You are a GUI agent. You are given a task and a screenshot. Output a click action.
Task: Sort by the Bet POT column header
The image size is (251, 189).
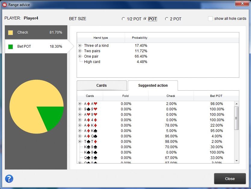[216, 96]
